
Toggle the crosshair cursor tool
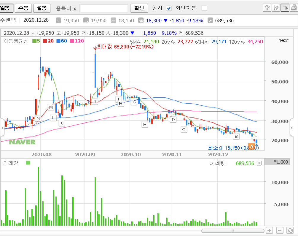pos(285,8)
